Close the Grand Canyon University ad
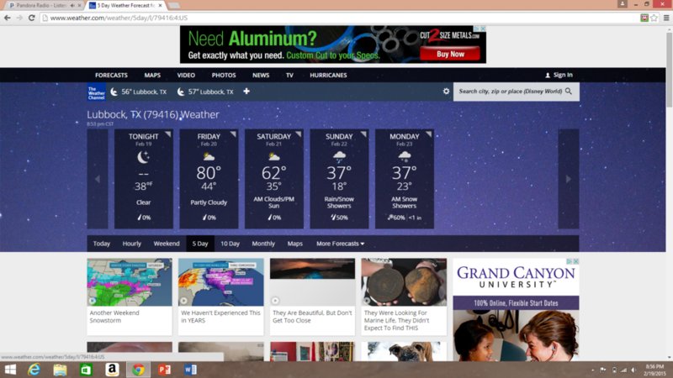Viewport: 673px width, 378px height. pyautogui.click(x=576, y=261)
